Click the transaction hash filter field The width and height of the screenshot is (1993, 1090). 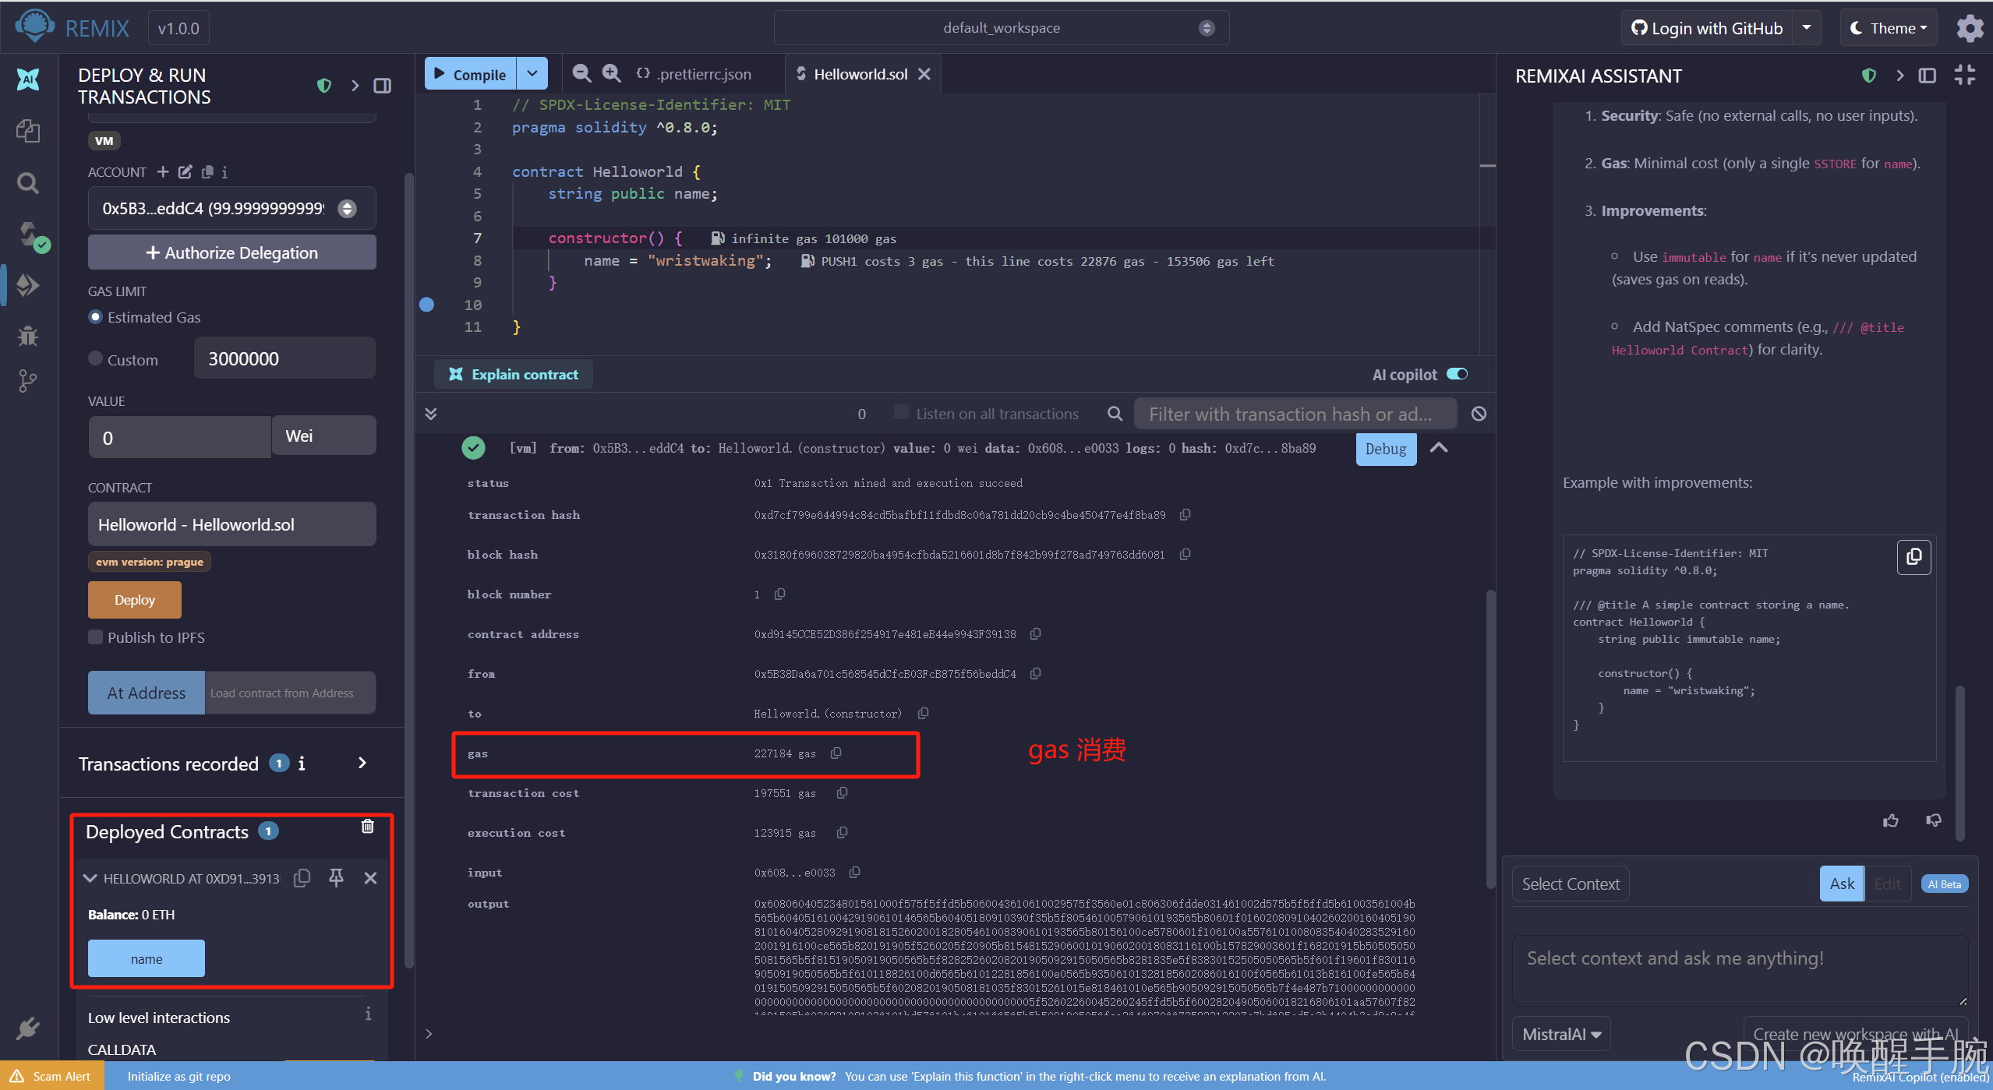(x=1294, y=414)
